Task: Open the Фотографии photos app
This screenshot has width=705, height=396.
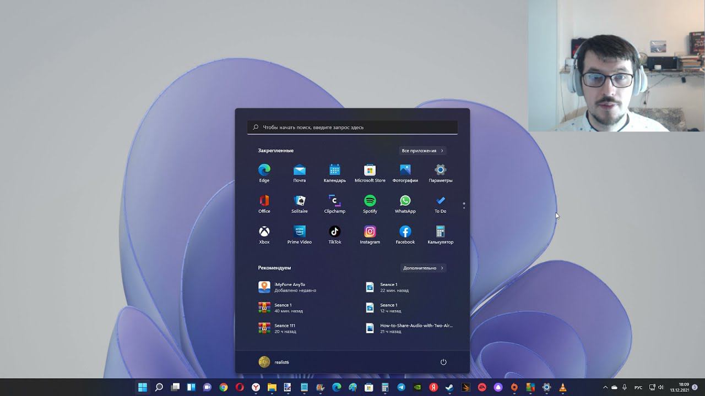Action: [405, 173]
